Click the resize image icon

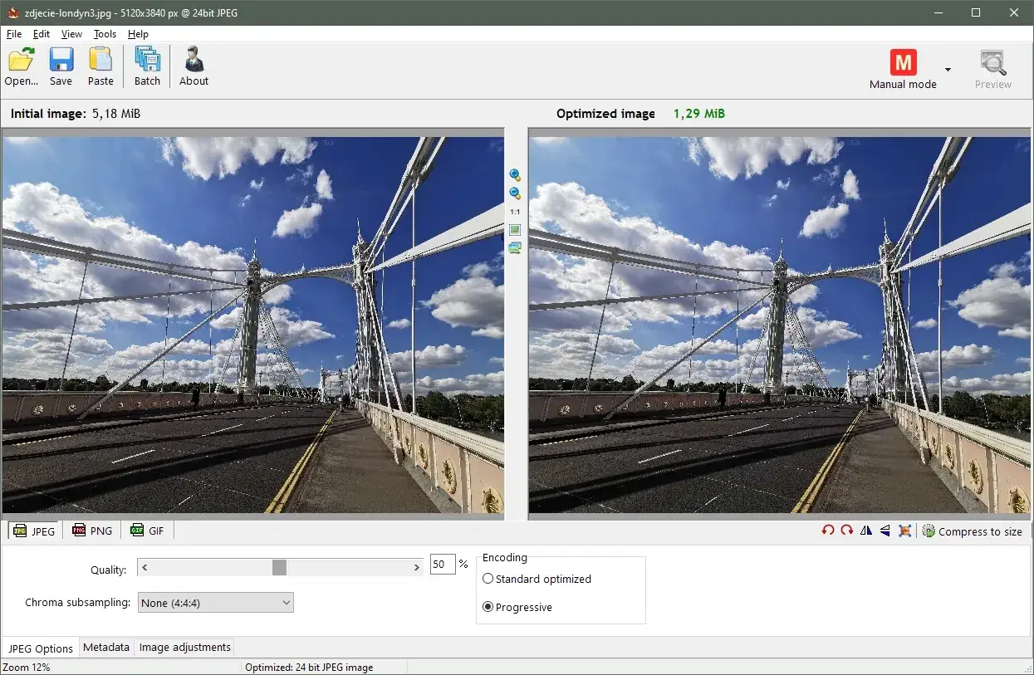(x=904, y=531)
